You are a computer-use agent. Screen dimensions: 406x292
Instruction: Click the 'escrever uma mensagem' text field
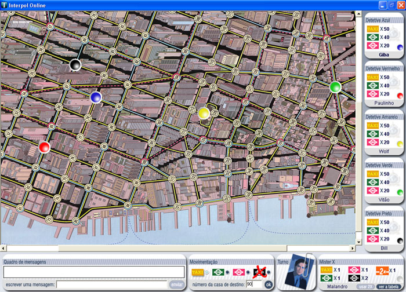coord(112,284)
